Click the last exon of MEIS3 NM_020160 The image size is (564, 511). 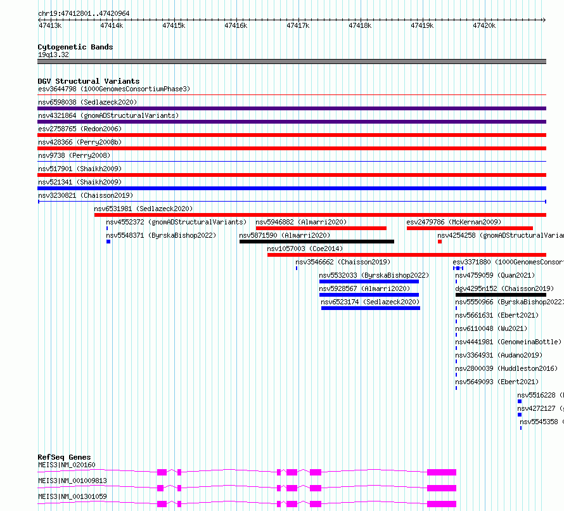442,472
